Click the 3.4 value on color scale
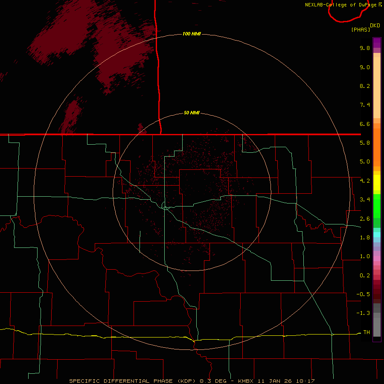 [365, 200]
